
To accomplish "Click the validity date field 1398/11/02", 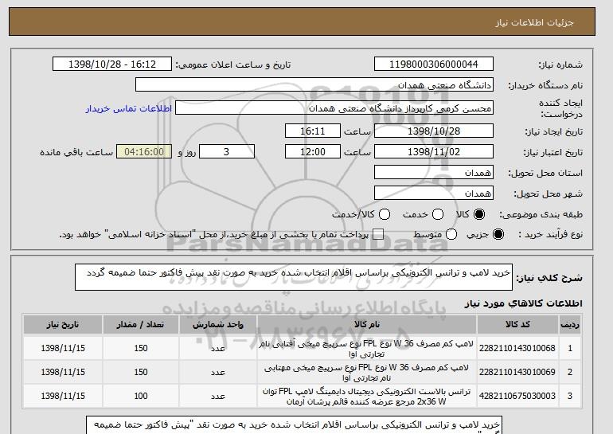I will 434,152.
